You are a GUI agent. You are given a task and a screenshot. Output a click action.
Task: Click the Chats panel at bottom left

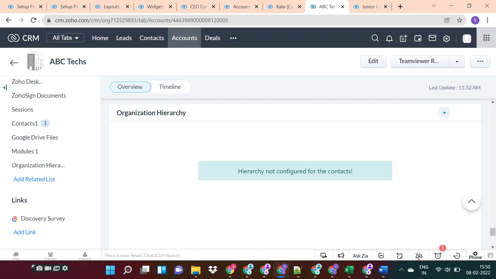16,255
